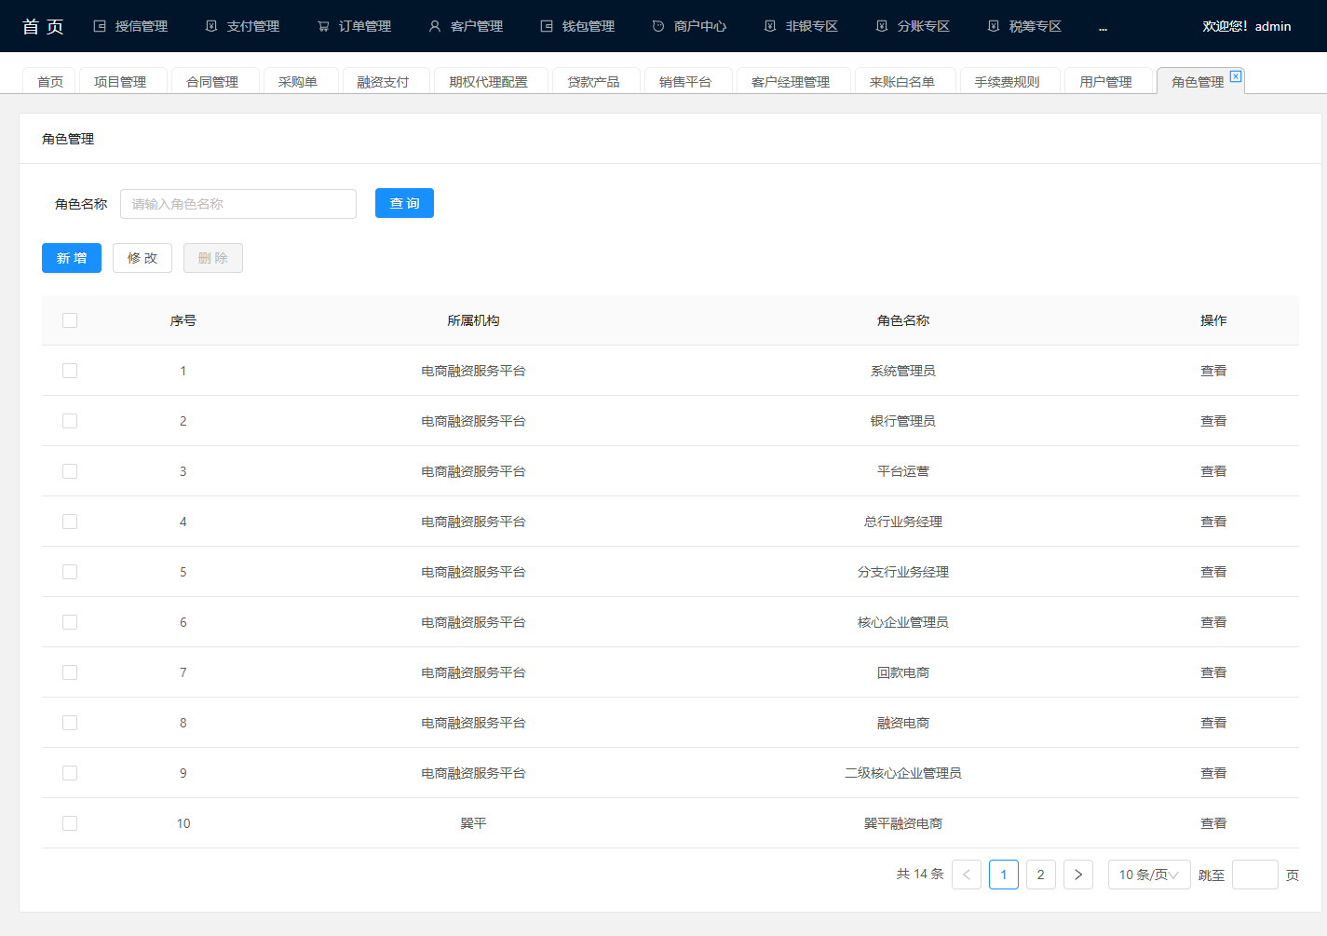Image resolution: width=1327 pixels, height=936 pixels.
Task: Check the 巽平融资电商 row checkbox
Action: click(70, 823)
